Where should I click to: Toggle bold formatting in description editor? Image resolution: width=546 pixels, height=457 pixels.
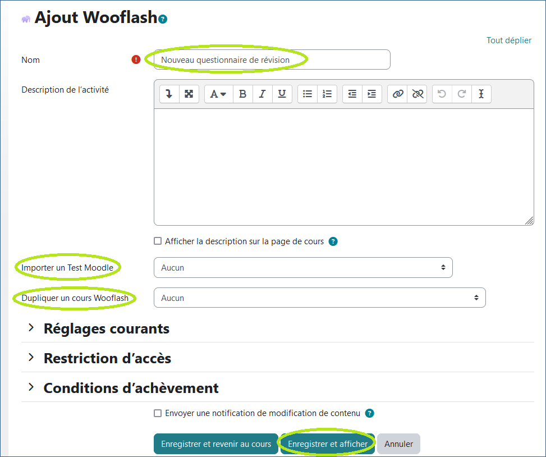tap(242, 94)
